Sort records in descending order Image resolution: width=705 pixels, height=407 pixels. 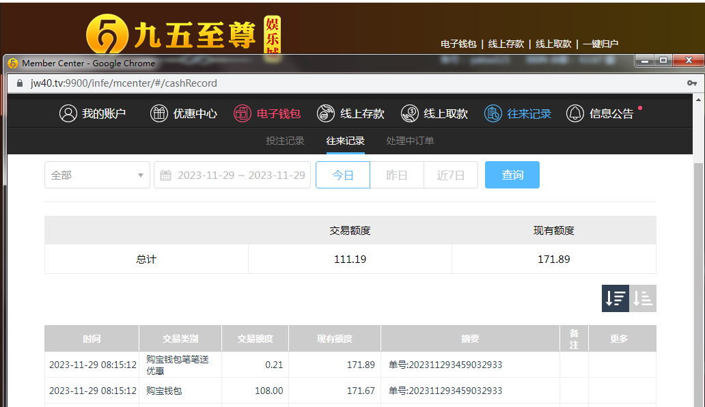(x=616, y=298)
